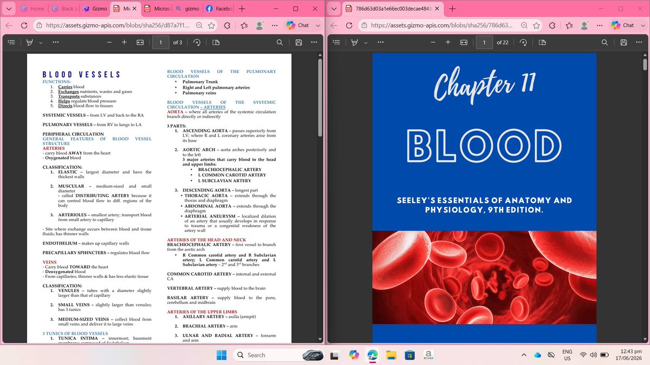Switch to the Gizmo tab

(96, 9)
